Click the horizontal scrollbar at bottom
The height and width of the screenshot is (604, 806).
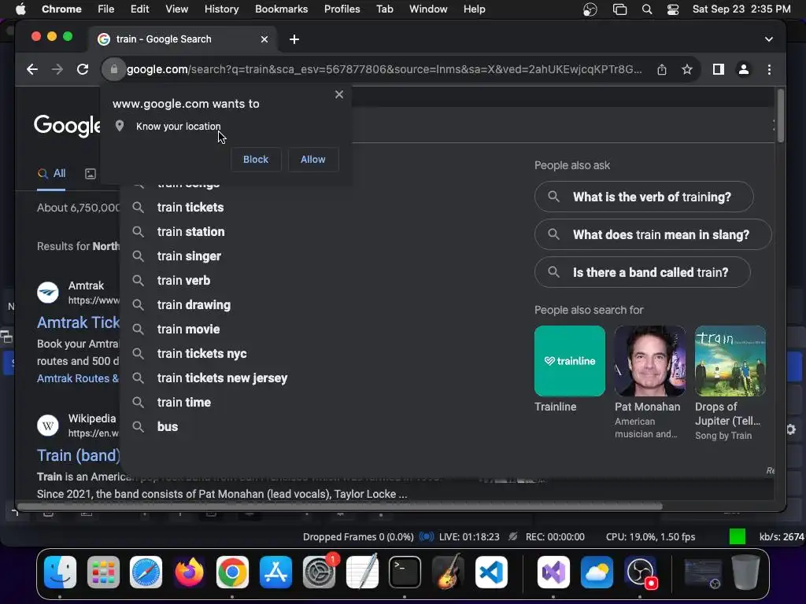point(339,506)
